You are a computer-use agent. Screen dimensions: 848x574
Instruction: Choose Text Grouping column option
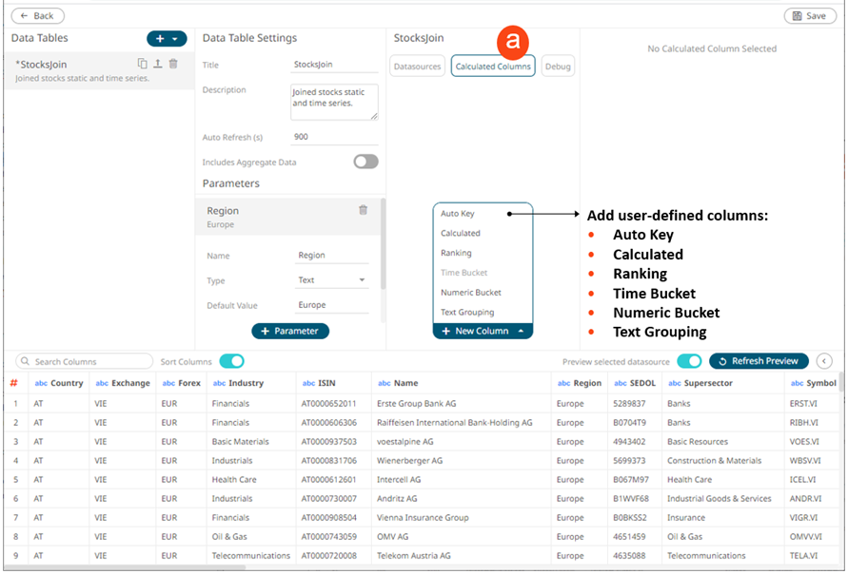click(467, 312)
